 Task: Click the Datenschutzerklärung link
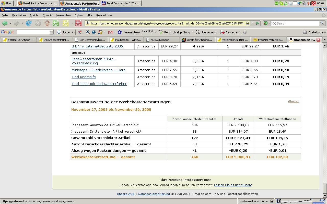[154, 194]
